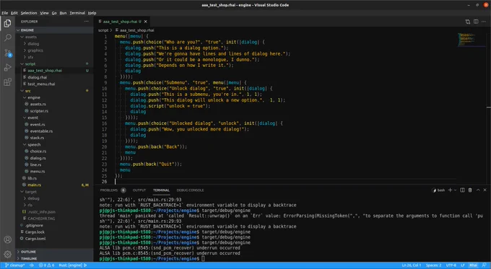Click the sync changes icon after the cleanup* branch
The height and width of the screenshot is (269, 491).
(32, 265)
